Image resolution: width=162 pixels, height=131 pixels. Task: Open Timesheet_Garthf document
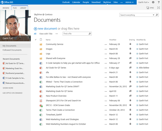click(x=54, y=115)
